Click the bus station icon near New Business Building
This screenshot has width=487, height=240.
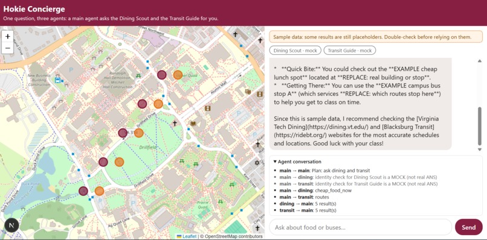[x=57, y=80]
